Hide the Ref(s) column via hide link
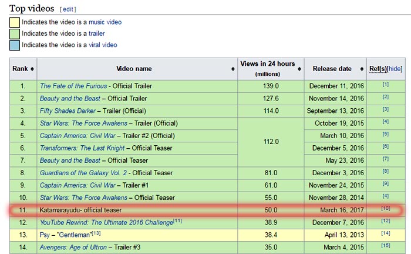The width and height of the screenshot is (411, 254). pos(395,69)
